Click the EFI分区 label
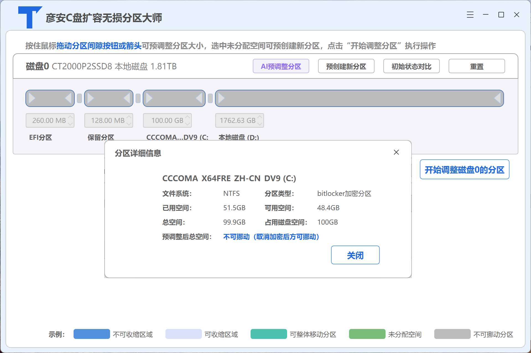This screenshot has height=353, width=531. [41, 138]
